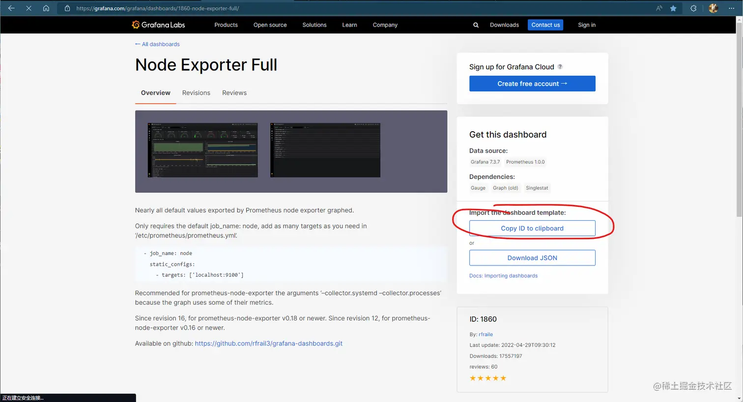Click the Gauge dependency tag
The image size is (743, 402).
coord(478,188)
